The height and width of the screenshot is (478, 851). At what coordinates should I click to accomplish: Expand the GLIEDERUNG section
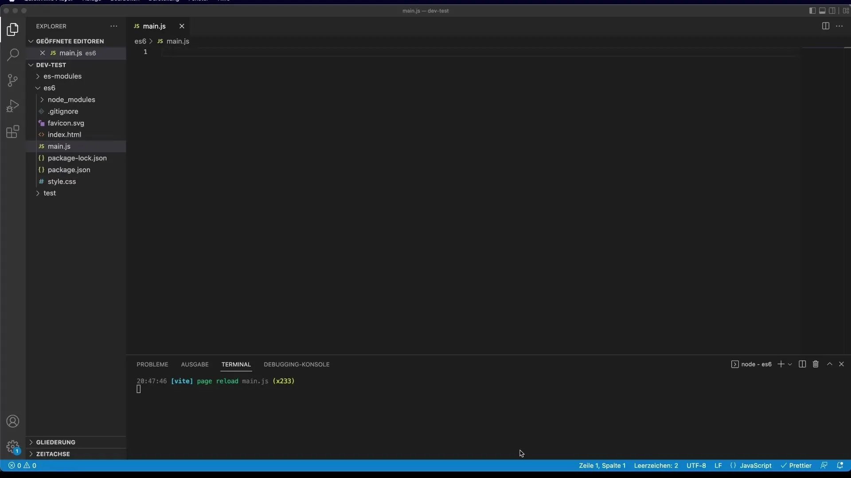click(56, 442)
